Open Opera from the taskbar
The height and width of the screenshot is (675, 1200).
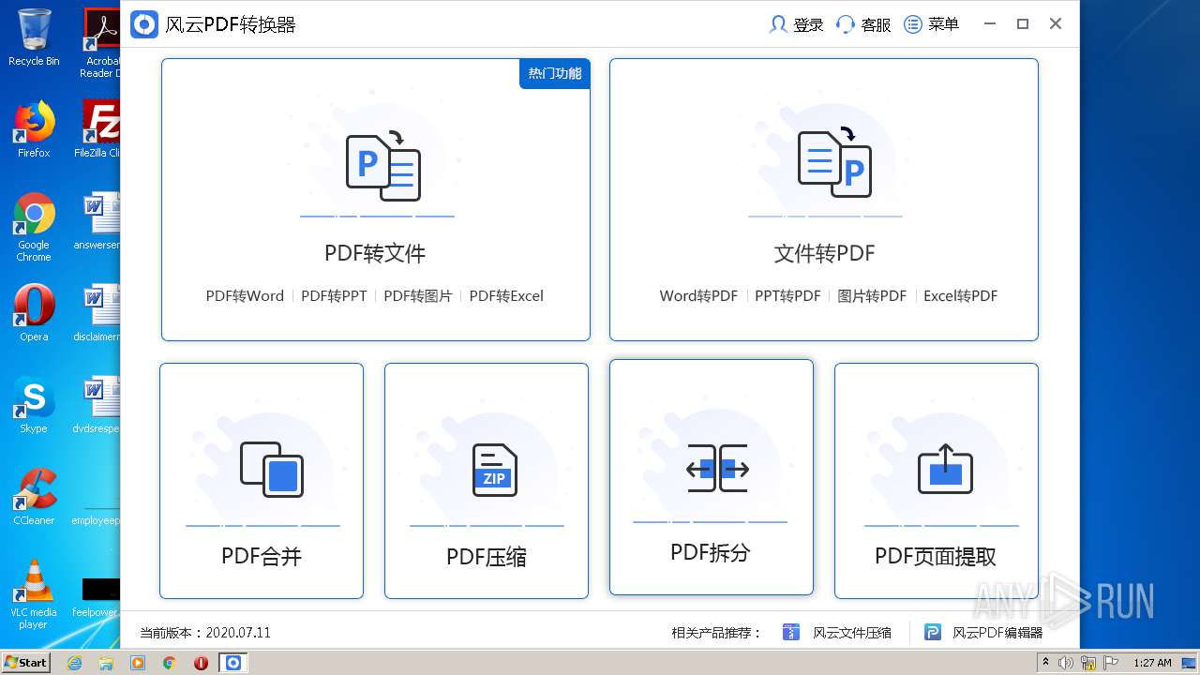pyautogui.click(x=201, y=663)
